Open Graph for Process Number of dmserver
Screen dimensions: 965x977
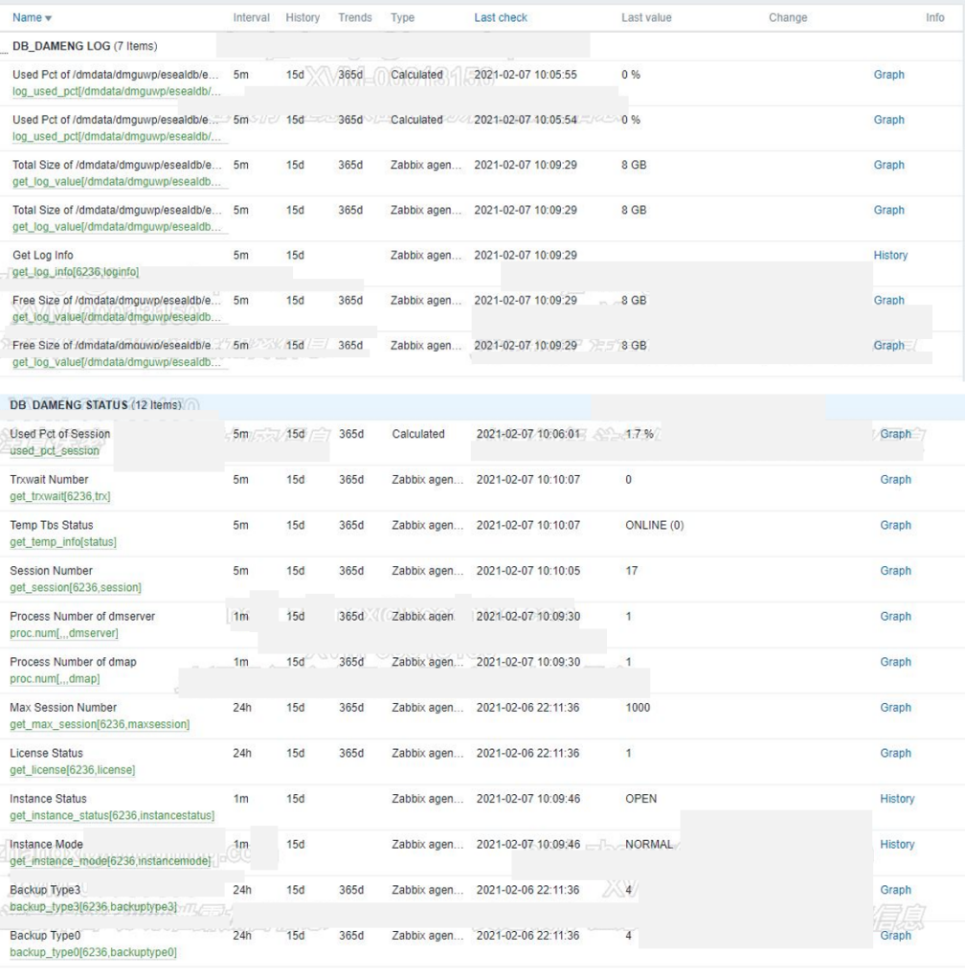[x=895, y=616]
